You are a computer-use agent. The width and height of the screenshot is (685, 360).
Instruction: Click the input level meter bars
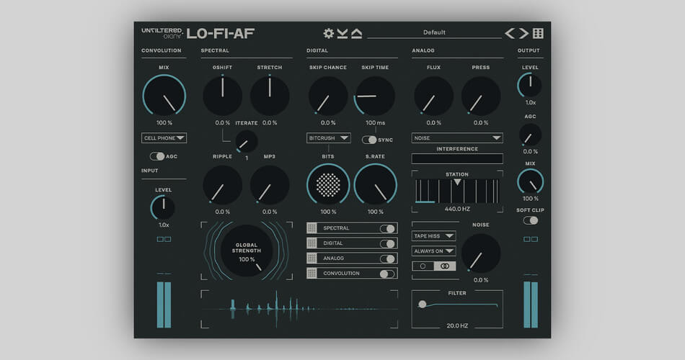click(164, 305)
